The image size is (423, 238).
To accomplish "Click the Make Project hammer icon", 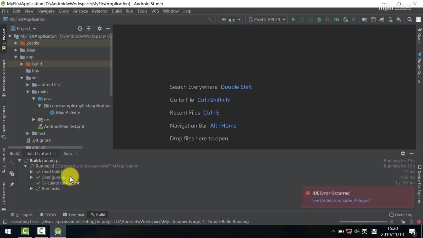I will (210, 20).
